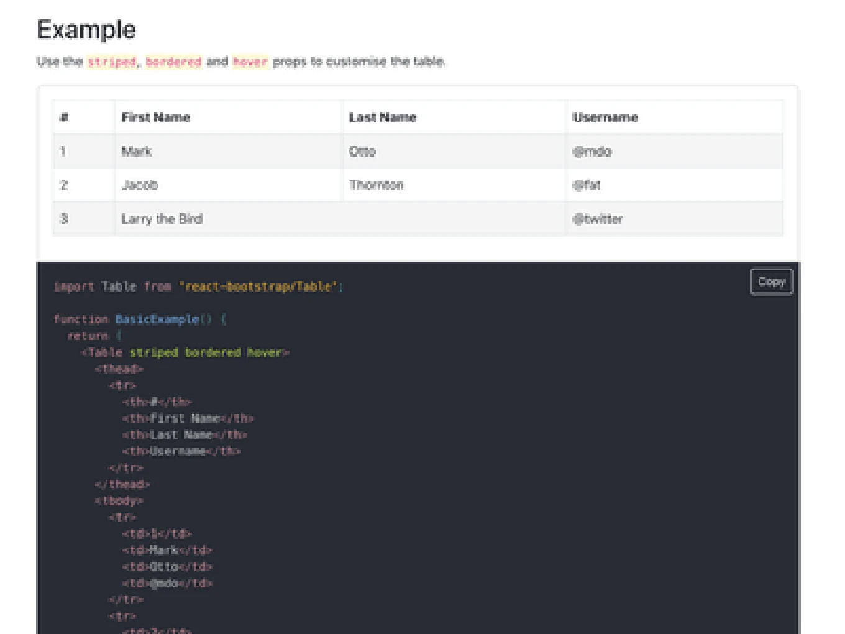
Task: Click the '<th>#</th>' code line
Action: 157,402
